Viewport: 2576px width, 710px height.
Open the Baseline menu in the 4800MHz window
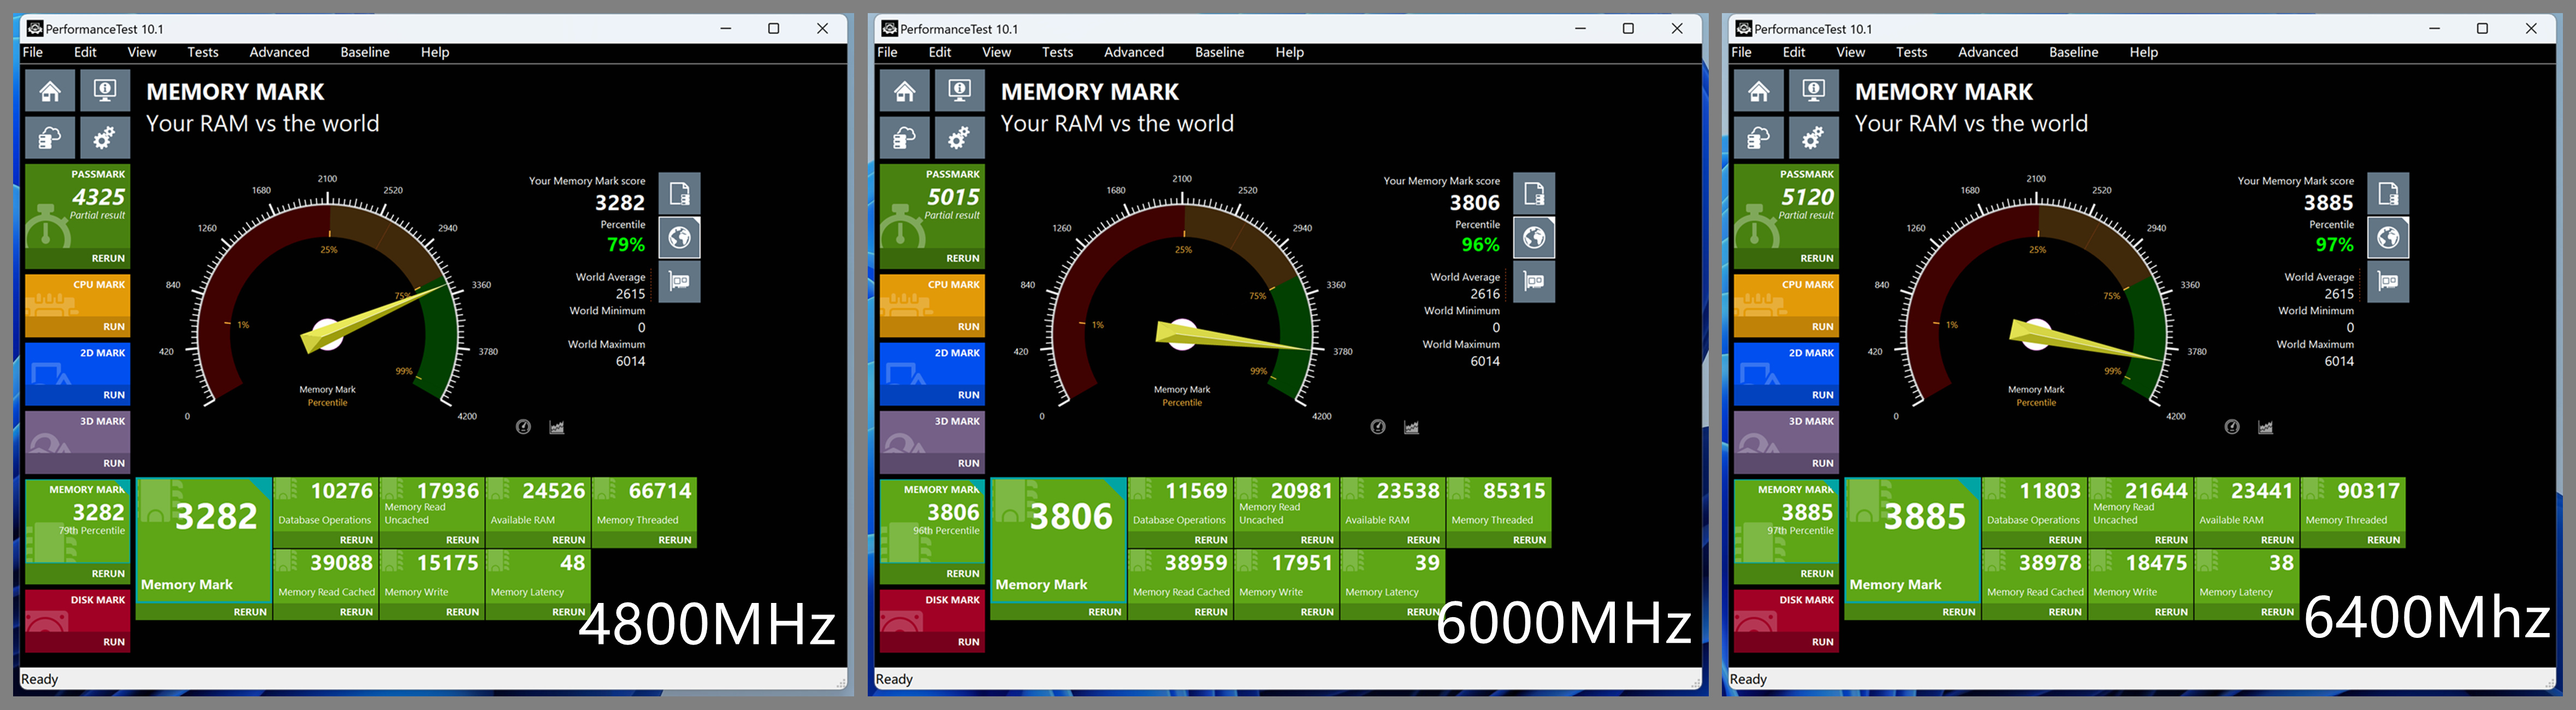tap(364, 52)
